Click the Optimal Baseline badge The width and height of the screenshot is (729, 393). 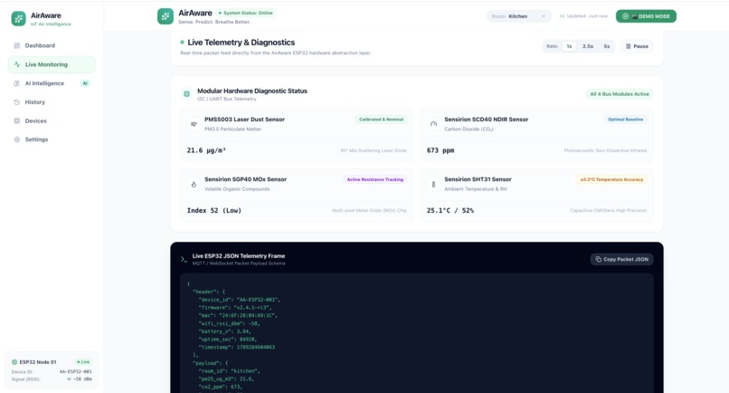pyautogui.click(x=625, y=120)
